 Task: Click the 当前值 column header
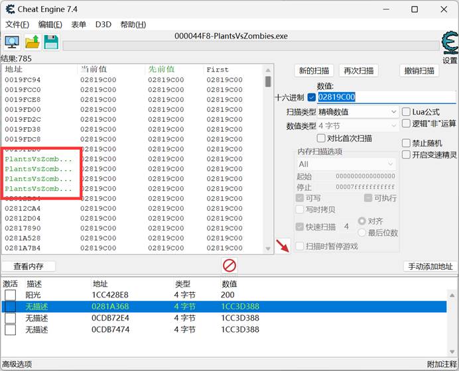tap(94, 70)
